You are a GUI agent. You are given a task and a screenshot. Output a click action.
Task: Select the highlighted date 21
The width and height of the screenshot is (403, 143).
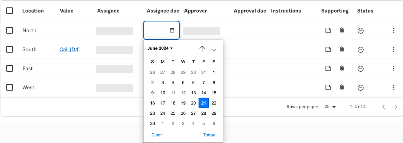tap(204, 103)
